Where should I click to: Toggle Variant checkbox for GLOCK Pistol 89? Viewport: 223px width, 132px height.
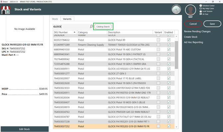point(158,40)
